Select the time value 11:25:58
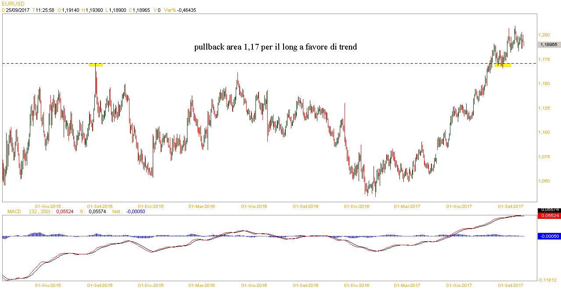561x293 pixels. coord(46,10)
